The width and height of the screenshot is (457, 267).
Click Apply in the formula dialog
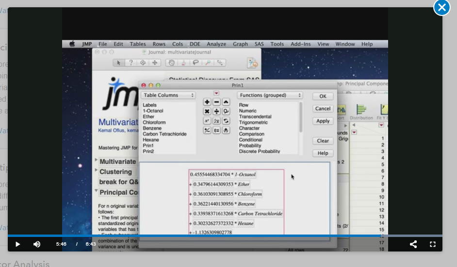323,121
